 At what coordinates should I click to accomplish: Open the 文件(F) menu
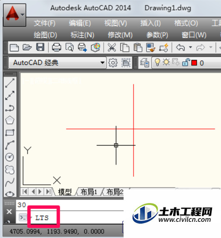[45, 23]
